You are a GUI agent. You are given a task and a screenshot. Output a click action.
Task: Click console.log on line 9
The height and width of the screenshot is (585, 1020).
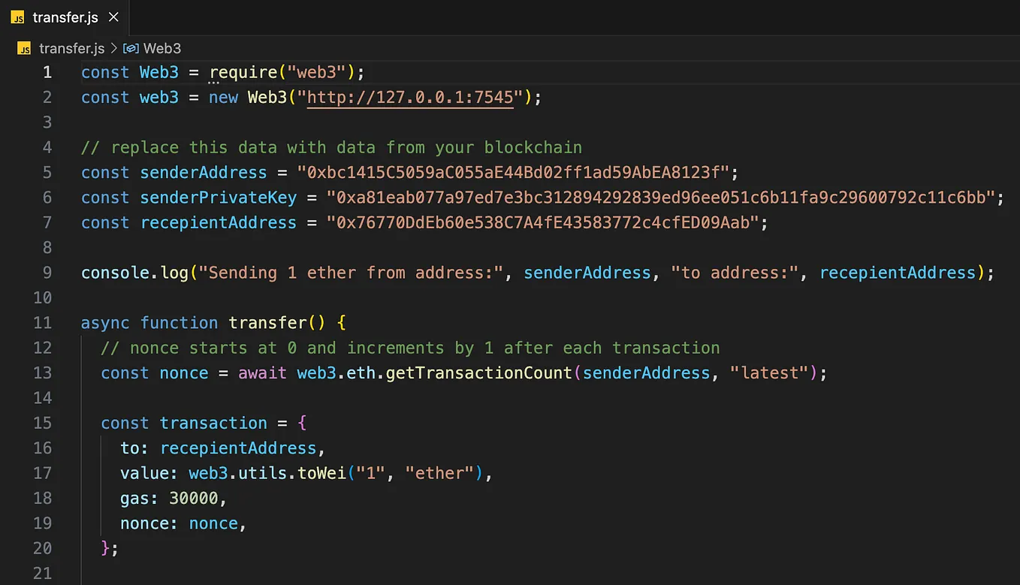134,273
